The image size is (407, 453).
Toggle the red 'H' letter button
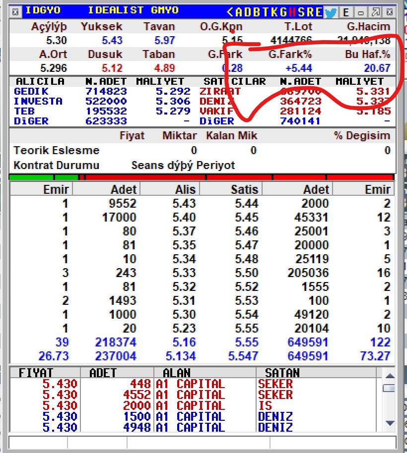click(292, 12)
